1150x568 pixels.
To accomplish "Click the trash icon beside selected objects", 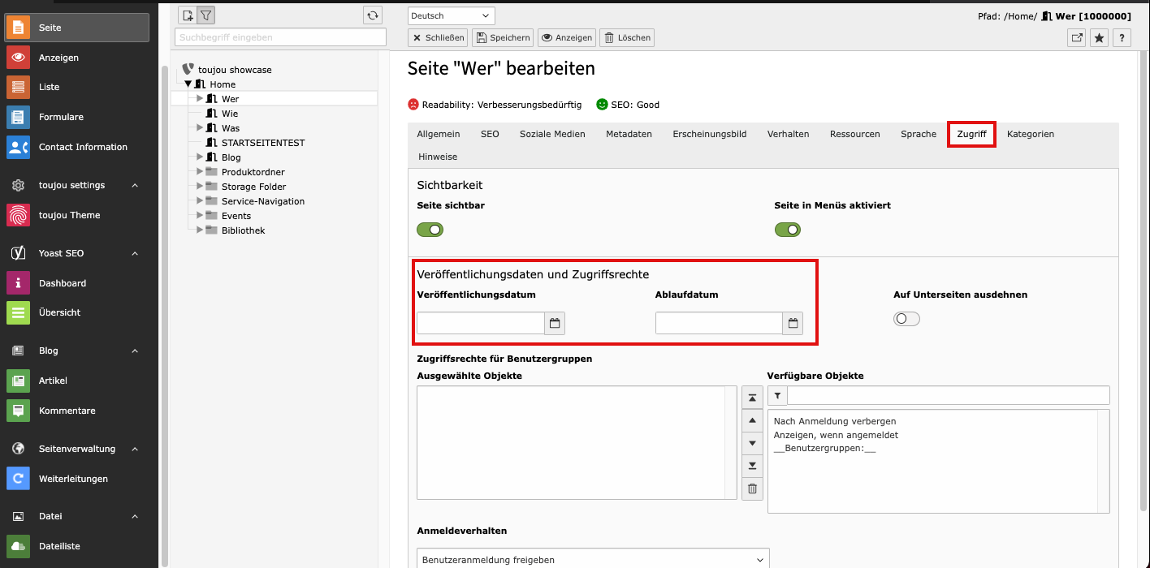I will pyautogui.click(x=752, y=488).
